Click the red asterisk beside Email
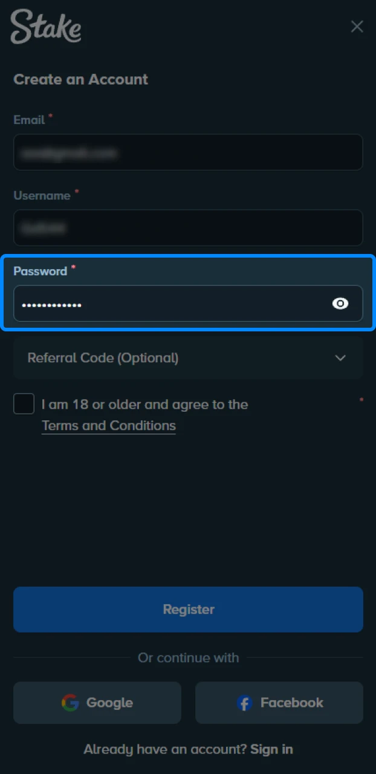Screen dimensions: 376x774 (51, 116)
